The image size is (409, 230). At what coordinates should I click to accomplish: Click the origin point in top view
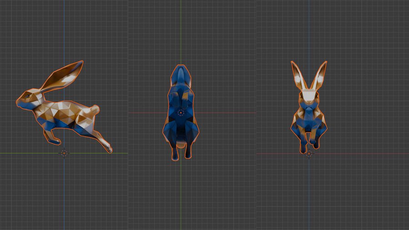tap(181, 113)
